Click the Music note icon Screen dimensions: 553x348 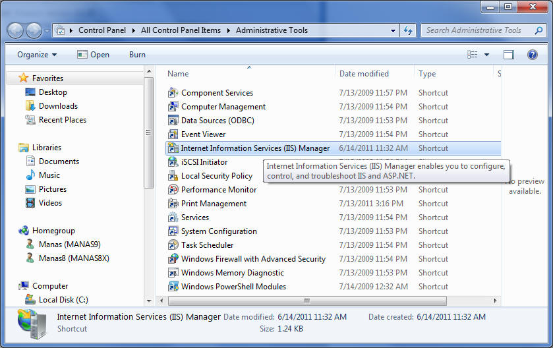[30, 175]
